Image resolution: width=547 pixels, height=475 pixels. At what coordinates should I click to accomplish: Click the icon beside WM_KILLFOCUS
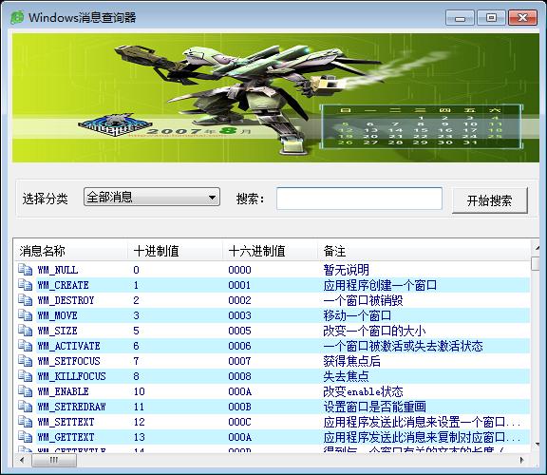click(25, 376)
